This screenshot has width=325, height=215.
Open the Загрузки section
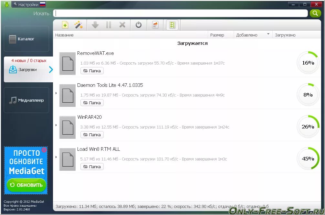(x=28, y=69)
